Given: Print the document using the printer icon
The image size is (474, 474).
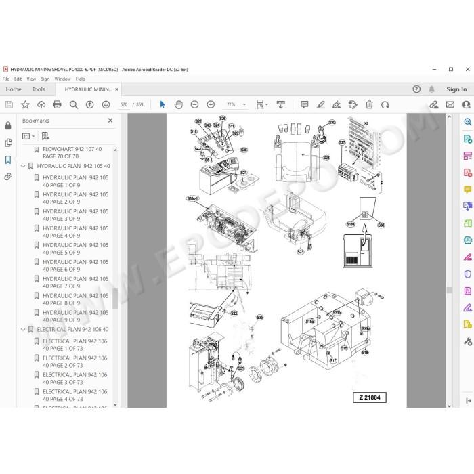Looking at the screenshot, I should [57, 104].
